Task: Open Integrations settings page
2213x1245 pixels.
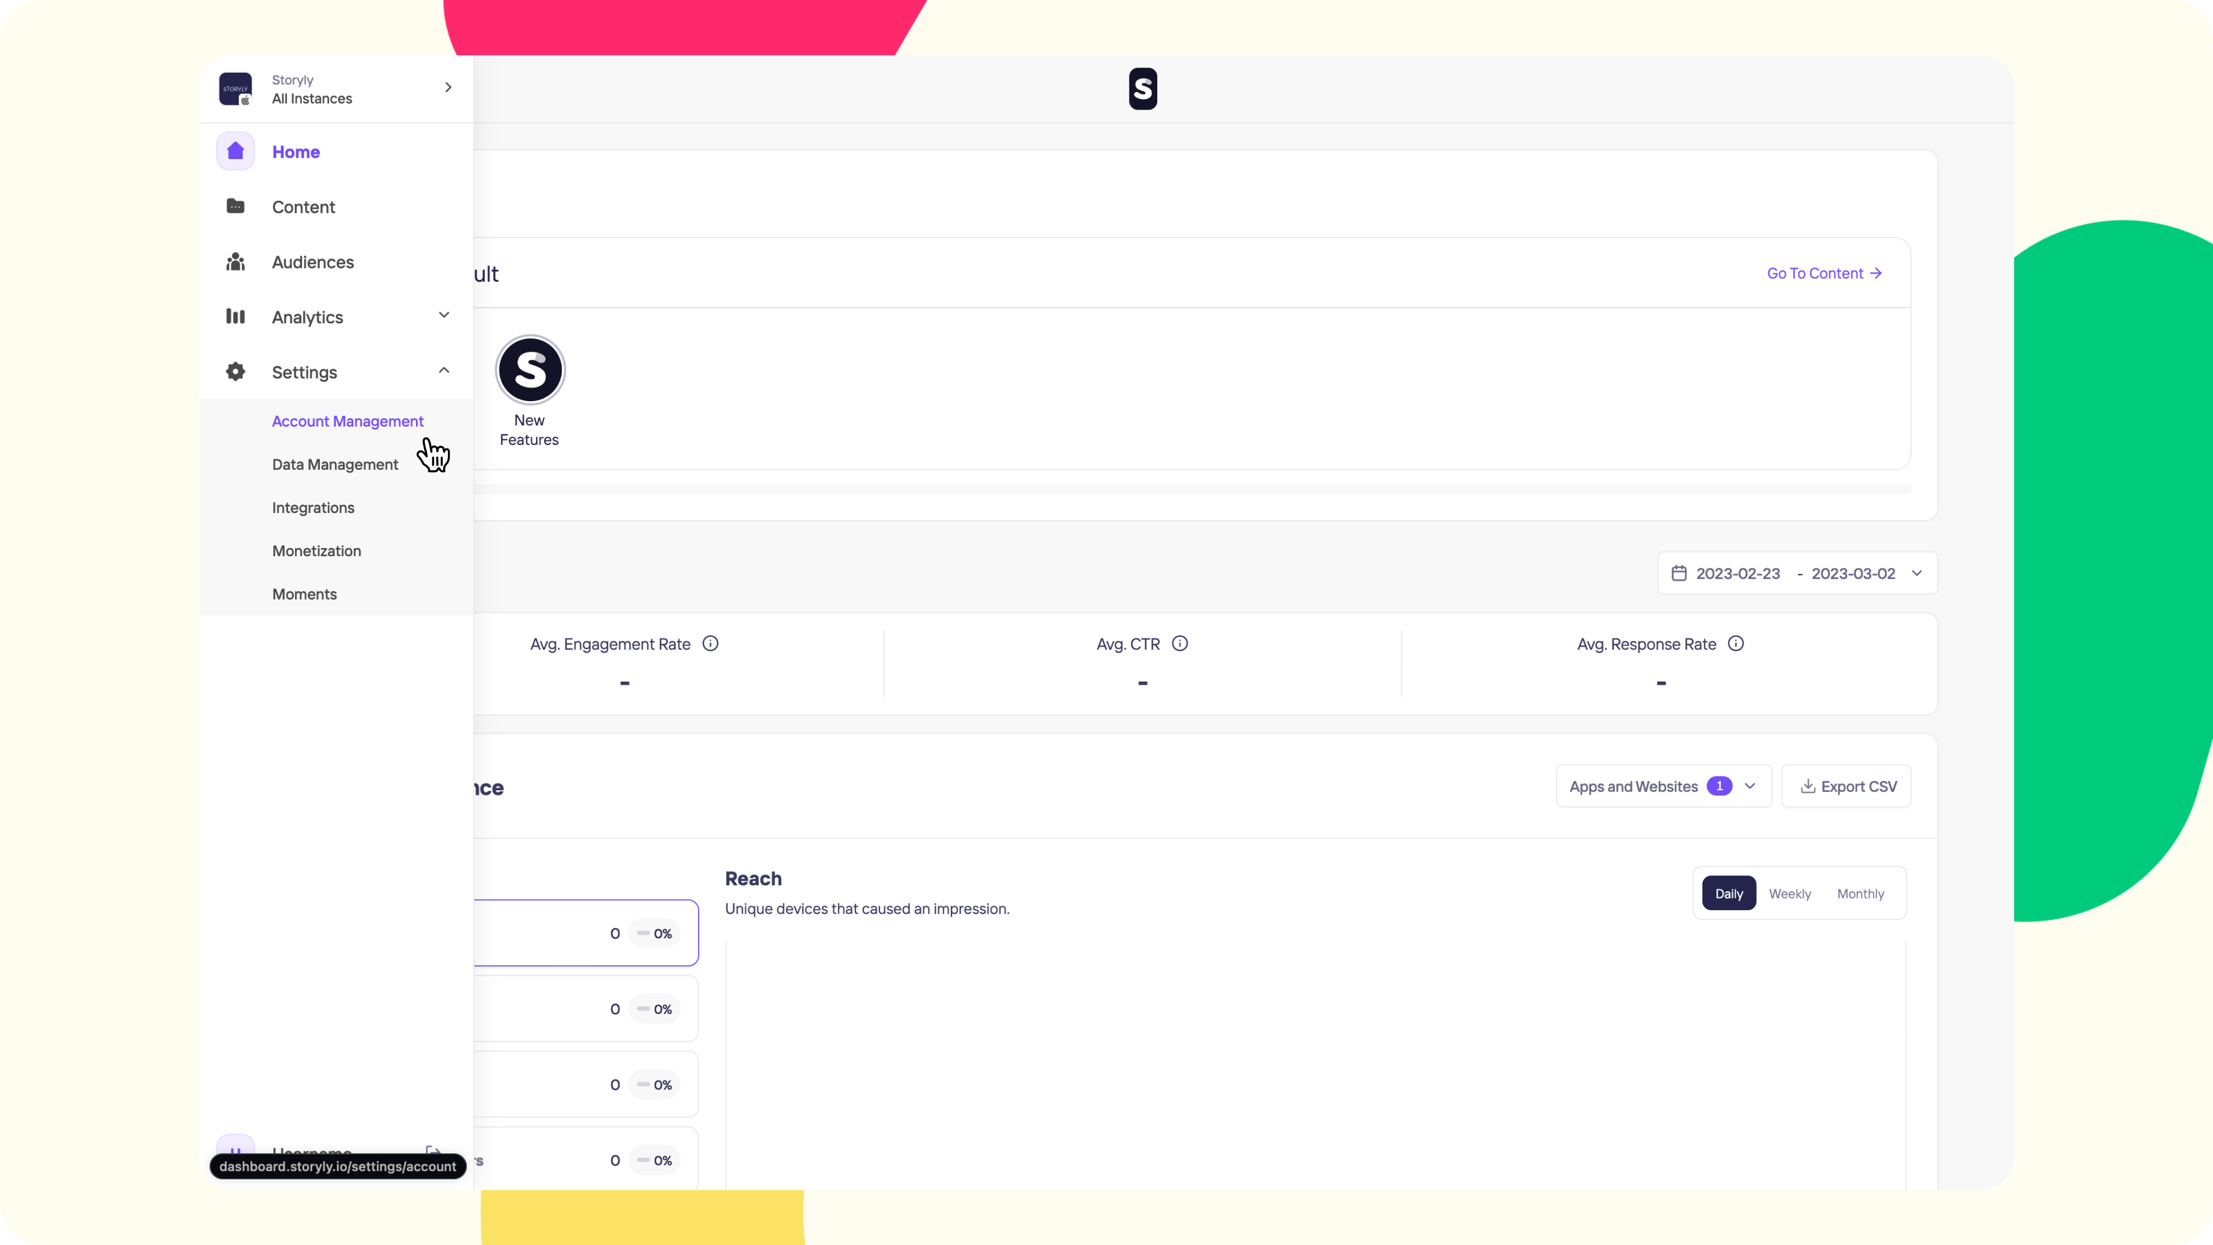Action: [313, 508]
